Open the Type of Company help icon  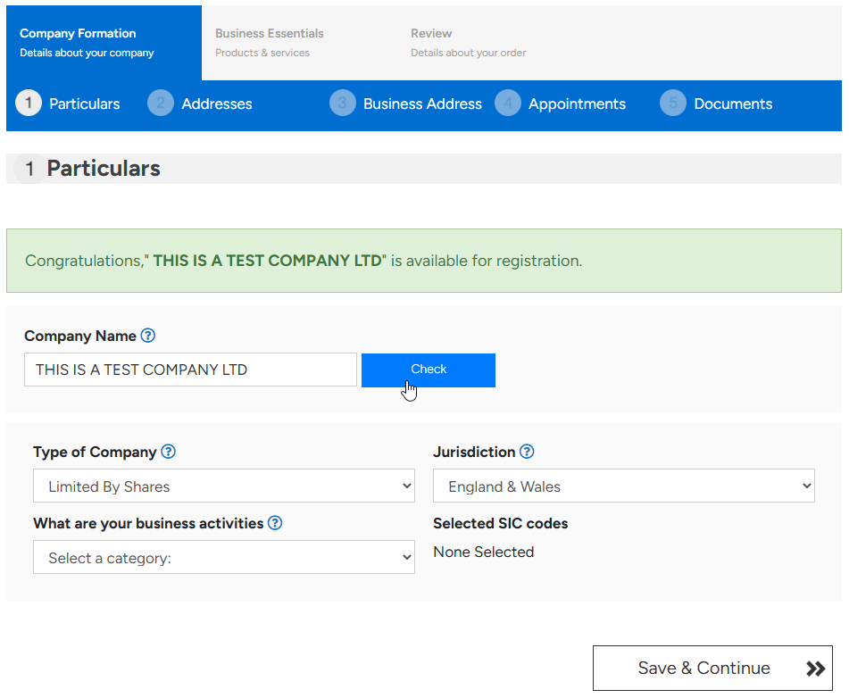point(169,452)
